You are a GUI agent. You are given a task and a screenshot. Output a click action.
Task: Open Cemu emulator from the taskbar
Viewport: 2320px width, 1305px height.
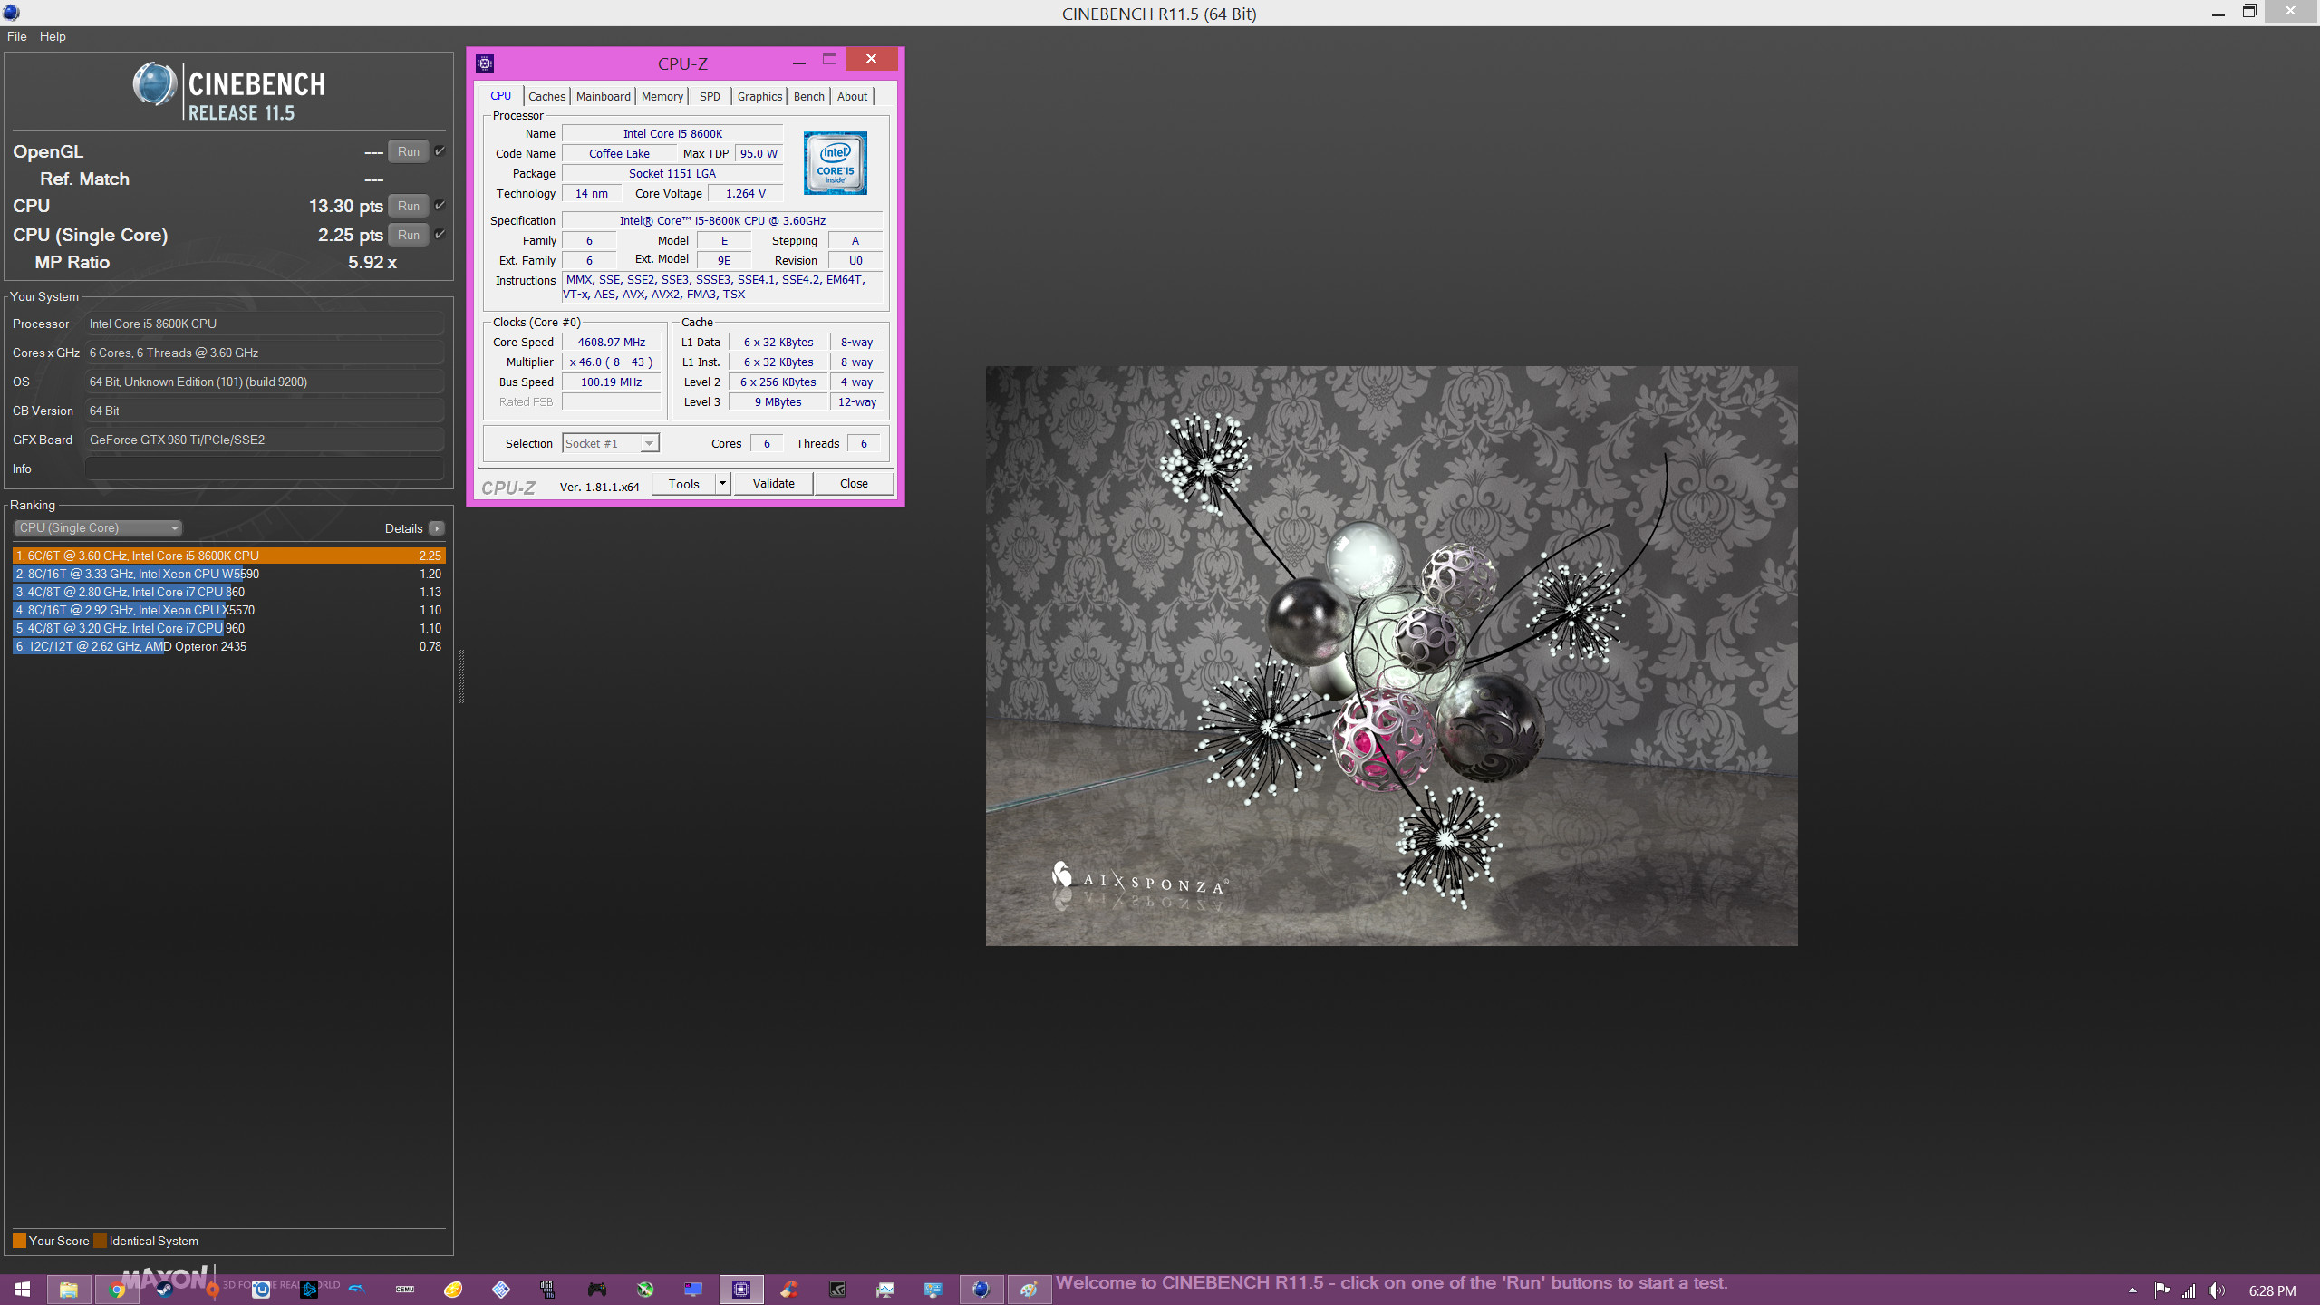pyautogui.click(x=405, y=1290)
